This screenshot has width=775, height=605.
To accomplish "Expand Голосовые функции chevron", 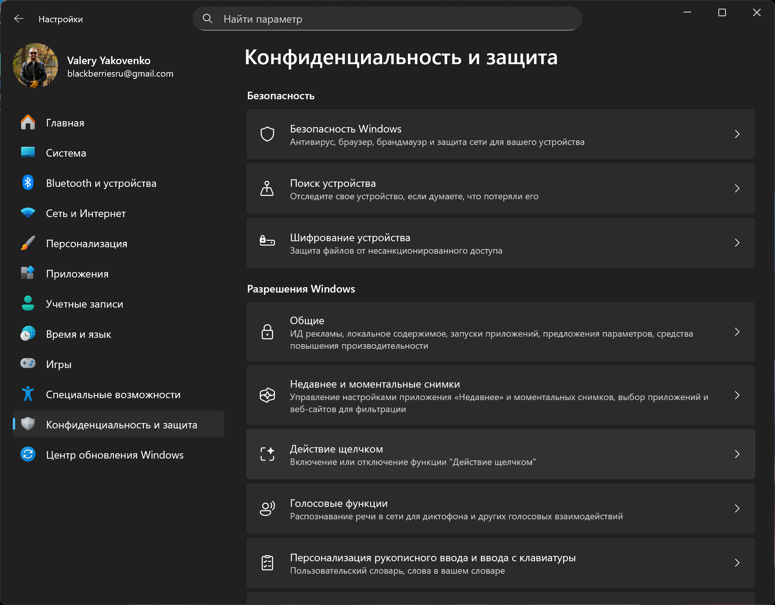I will [737, 508].
